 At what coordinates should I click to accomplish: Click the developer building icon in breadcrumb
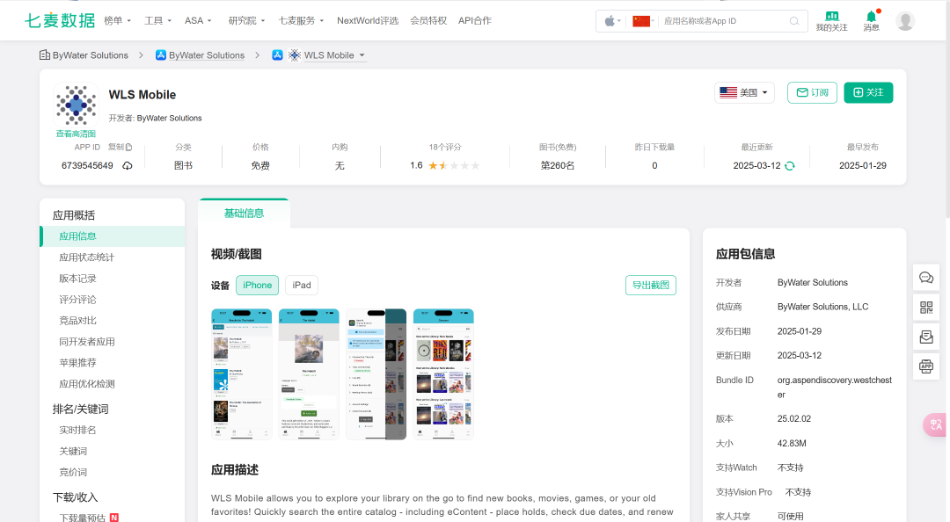[45, 55]
